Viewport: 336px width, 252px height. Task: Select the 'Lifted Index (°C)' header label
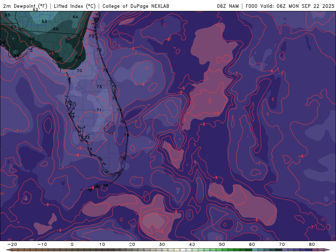75,6
